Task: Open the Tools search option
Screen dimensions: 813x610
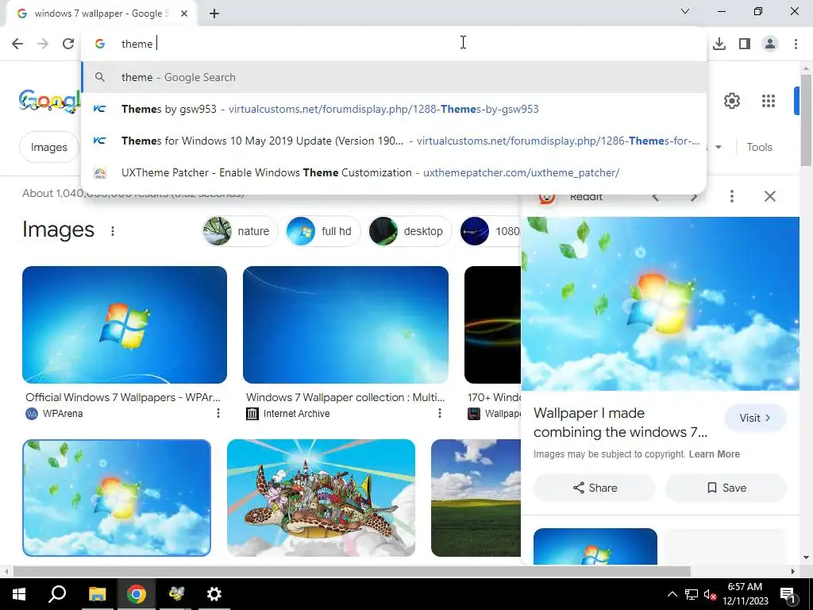Action: (x=759, y=147)
